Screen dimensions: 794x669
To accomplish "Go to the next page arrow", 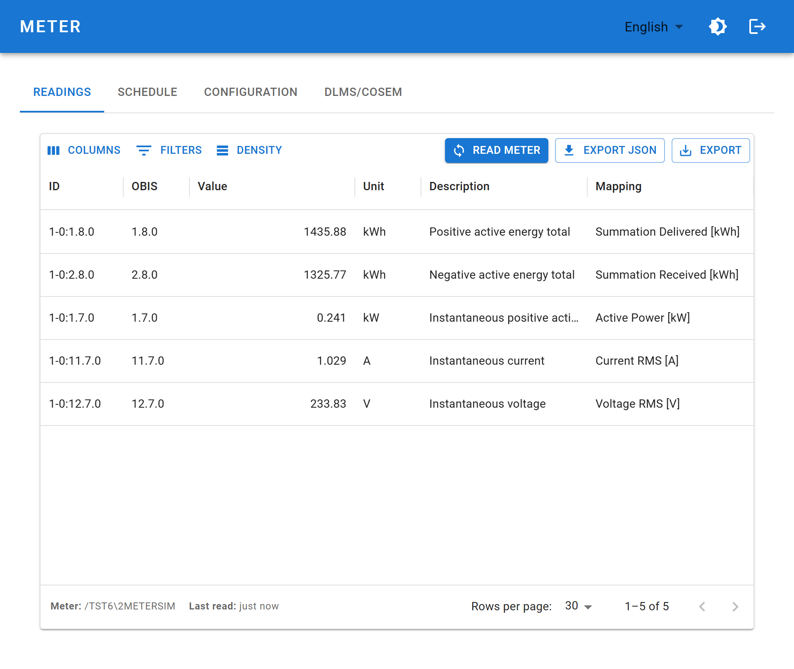I will pyautogui.click(x=735, y=607).
